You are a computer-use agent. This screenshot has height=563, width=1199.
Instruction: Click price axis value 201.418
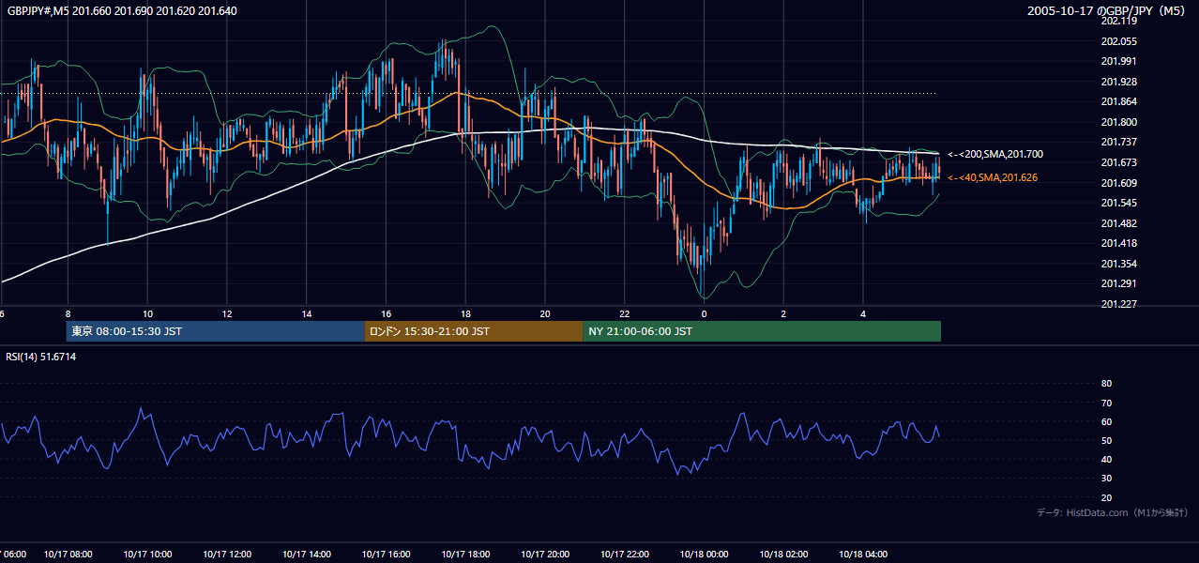click(x=1118, y=243)
